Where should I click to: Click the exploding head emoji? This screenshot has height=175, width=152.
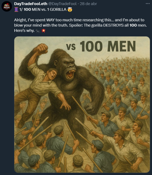[x=70, y=9]
